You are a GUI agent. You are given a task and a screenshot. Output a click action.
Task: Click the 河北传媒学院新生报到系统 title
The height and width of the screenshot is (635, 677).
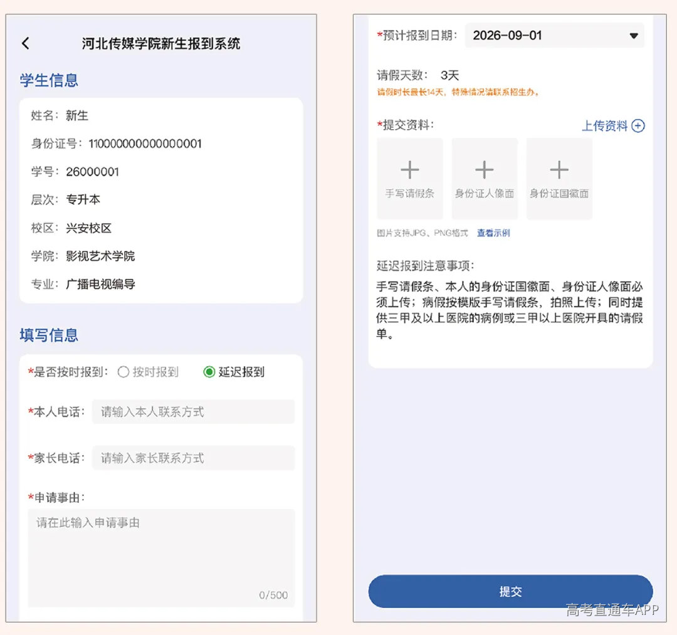161,44
